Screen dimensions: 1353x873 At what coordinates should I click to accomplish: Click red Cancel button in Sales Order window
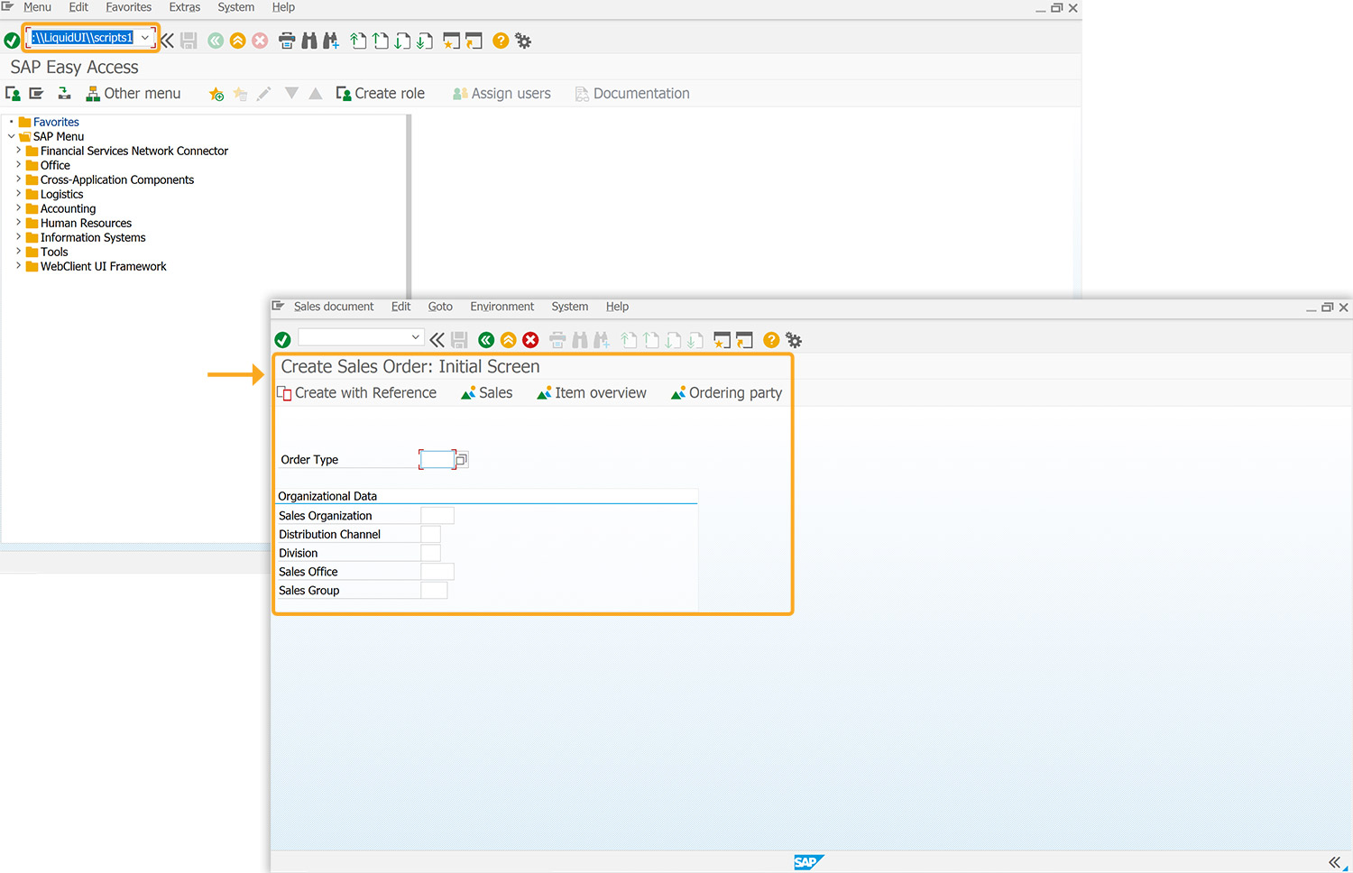[530, 340]
